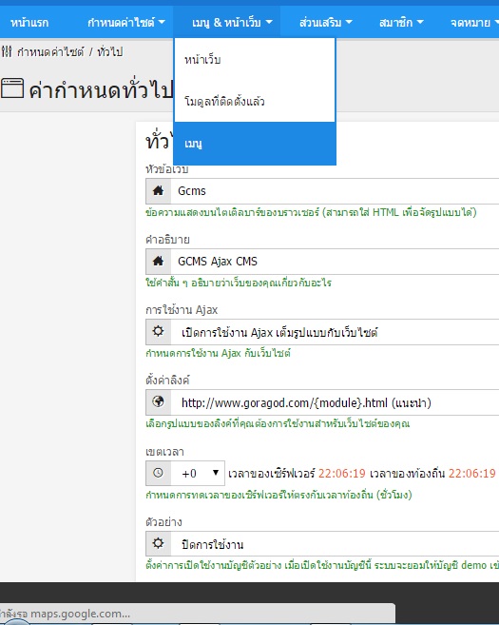Expand the กำหนดค่าไซต์ menu
This screenshot has height=625, width=499.
coord(125,22)
